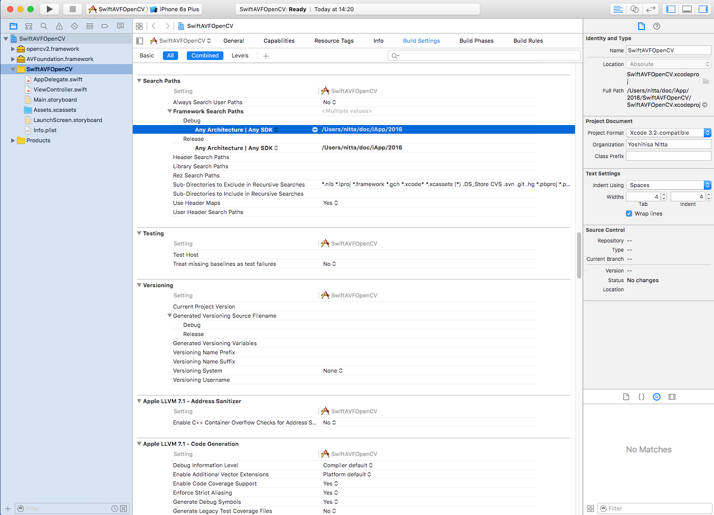The height and width of the screenshot is (515, 714).
Task: Toggle the Debug area bottom panel
Action: [687, 9]
